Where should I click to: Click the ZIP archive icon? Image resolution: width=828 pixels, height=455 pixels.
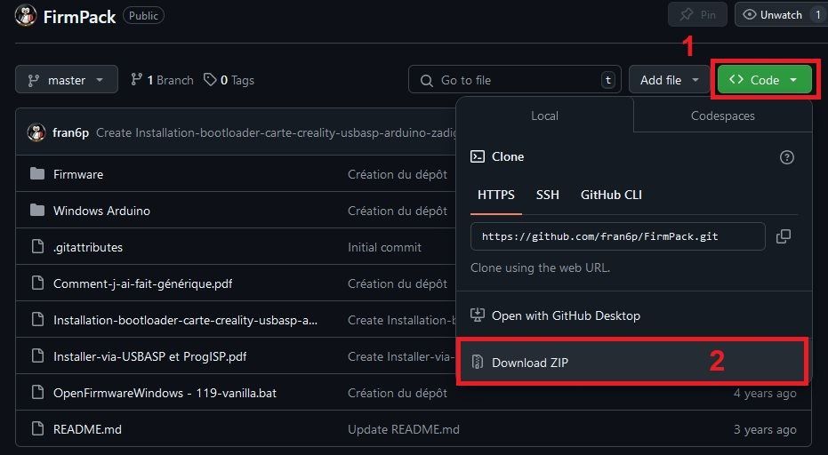(x=478, y=362)
